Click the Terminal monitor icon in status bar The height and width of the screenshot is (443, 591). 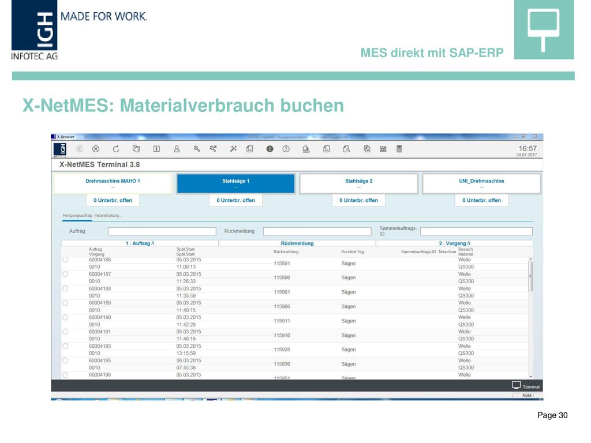coord(517,385)
